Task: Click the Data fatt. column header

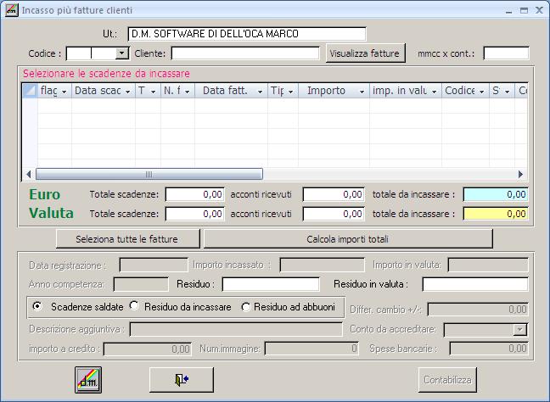Action: click(231, 91)
